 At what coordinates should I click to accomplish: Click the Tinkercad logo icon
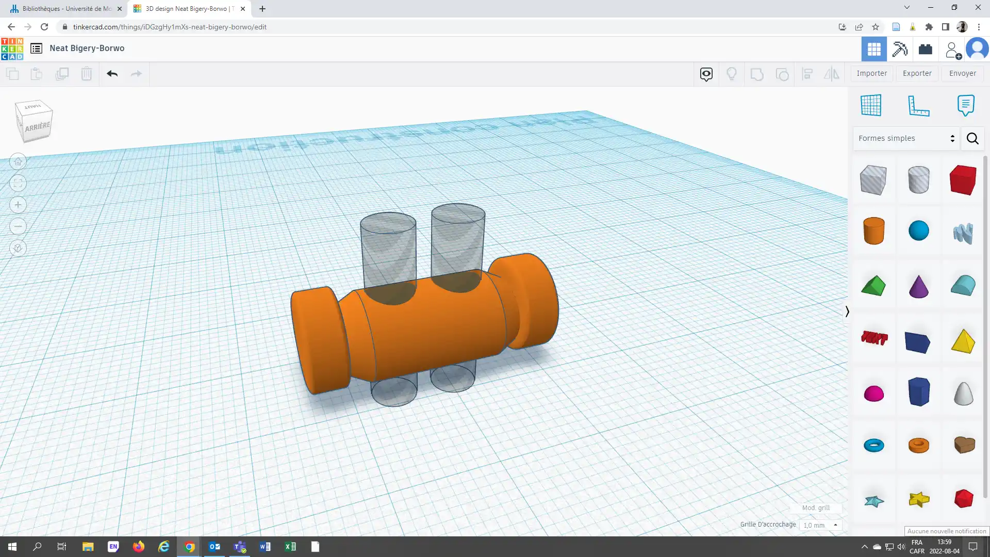coord(12,49)
